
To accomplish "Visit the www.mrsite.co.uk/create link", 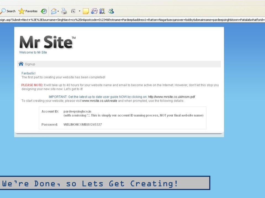I will click(x=100, y=101).
